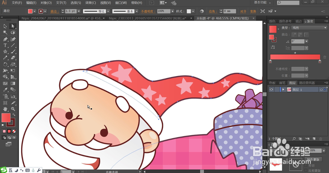Select the Line Segment tool

[x=13, y=45]
